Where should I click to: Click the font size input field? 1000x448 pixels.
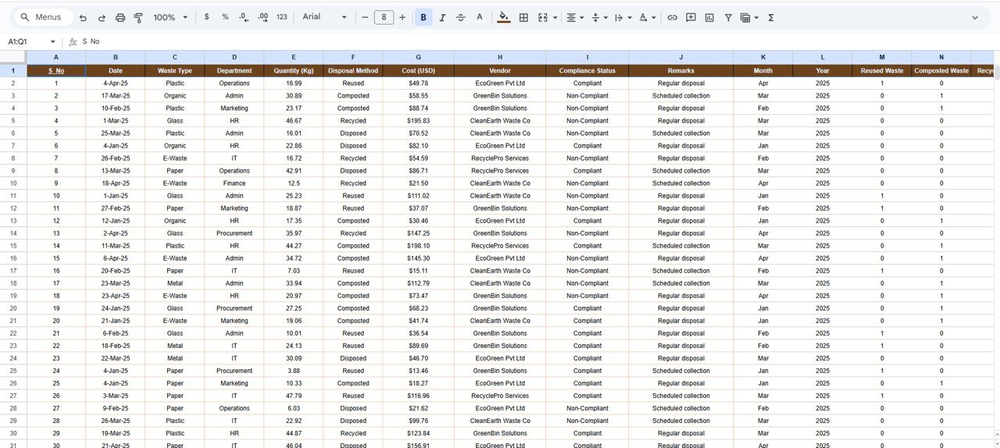click(x=384, y=17)
